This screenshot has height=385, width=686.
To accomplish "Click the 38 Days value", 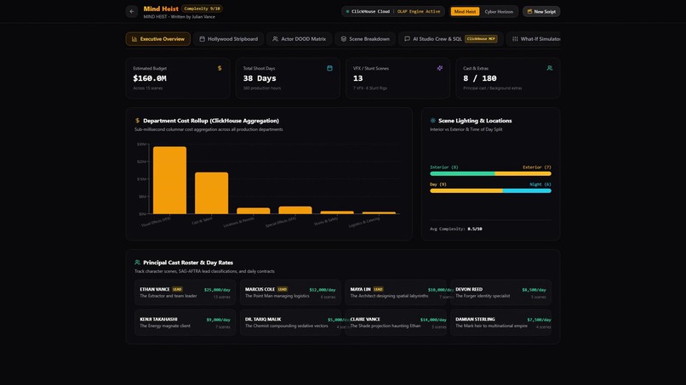I will [260, 78].
